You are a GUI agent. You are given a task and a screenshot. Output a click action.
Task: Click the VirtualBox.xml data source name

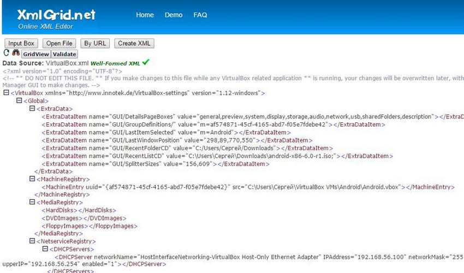coord(67,63)
